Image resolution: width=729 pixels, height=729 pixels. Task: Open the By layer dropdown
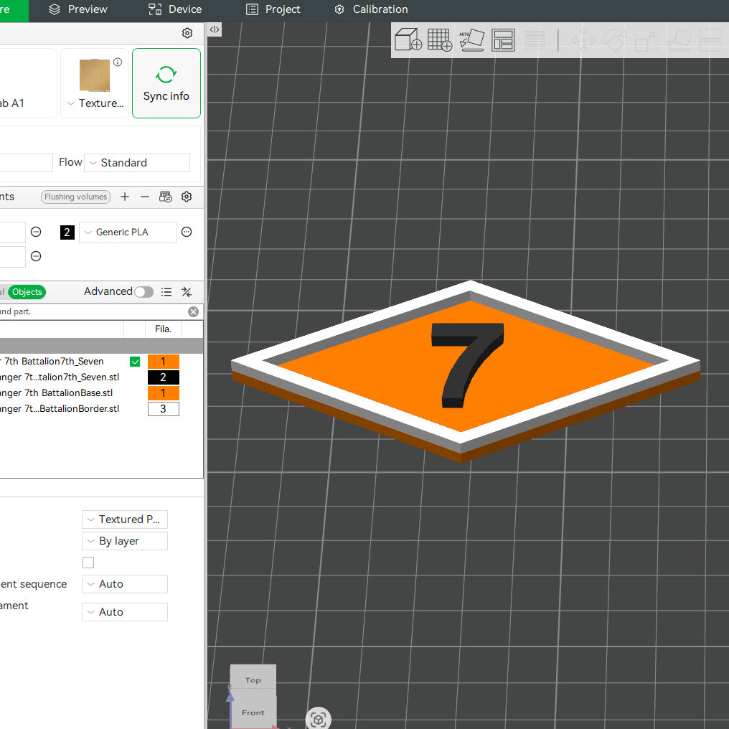[125, 541]
